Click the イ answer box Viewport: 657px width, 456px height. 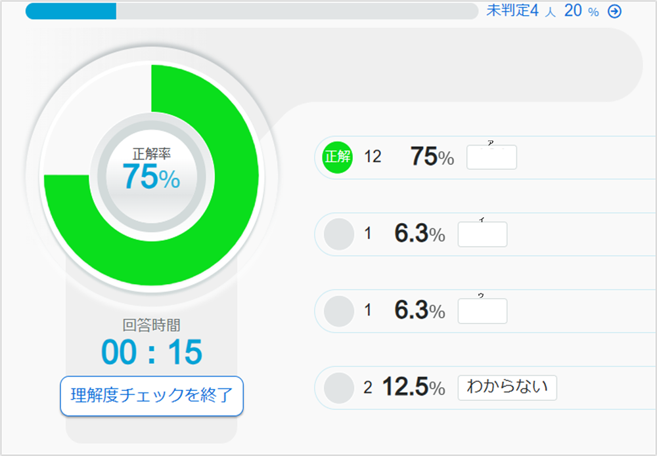click(482, 234)
